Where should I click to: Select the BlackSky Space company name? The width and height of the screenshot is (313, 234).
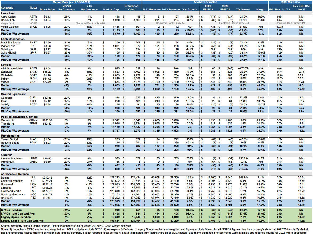point(11,43)
